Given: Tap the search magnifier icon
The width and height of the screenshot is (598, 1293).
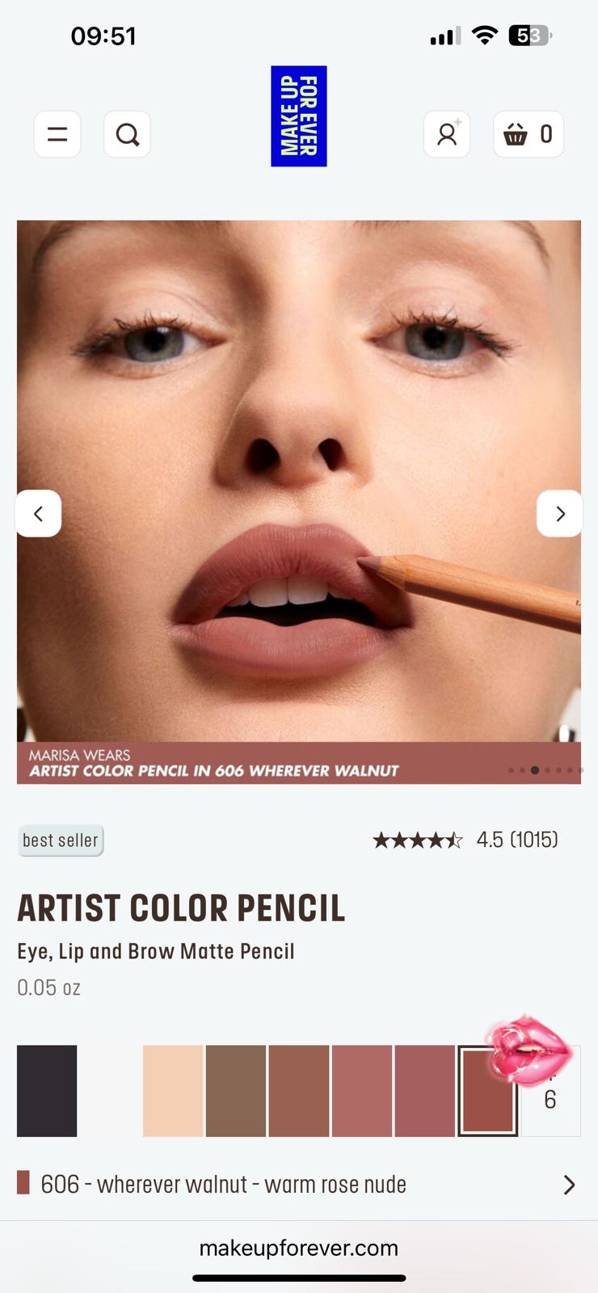Looking at the screenshot, I should point(127,134).
